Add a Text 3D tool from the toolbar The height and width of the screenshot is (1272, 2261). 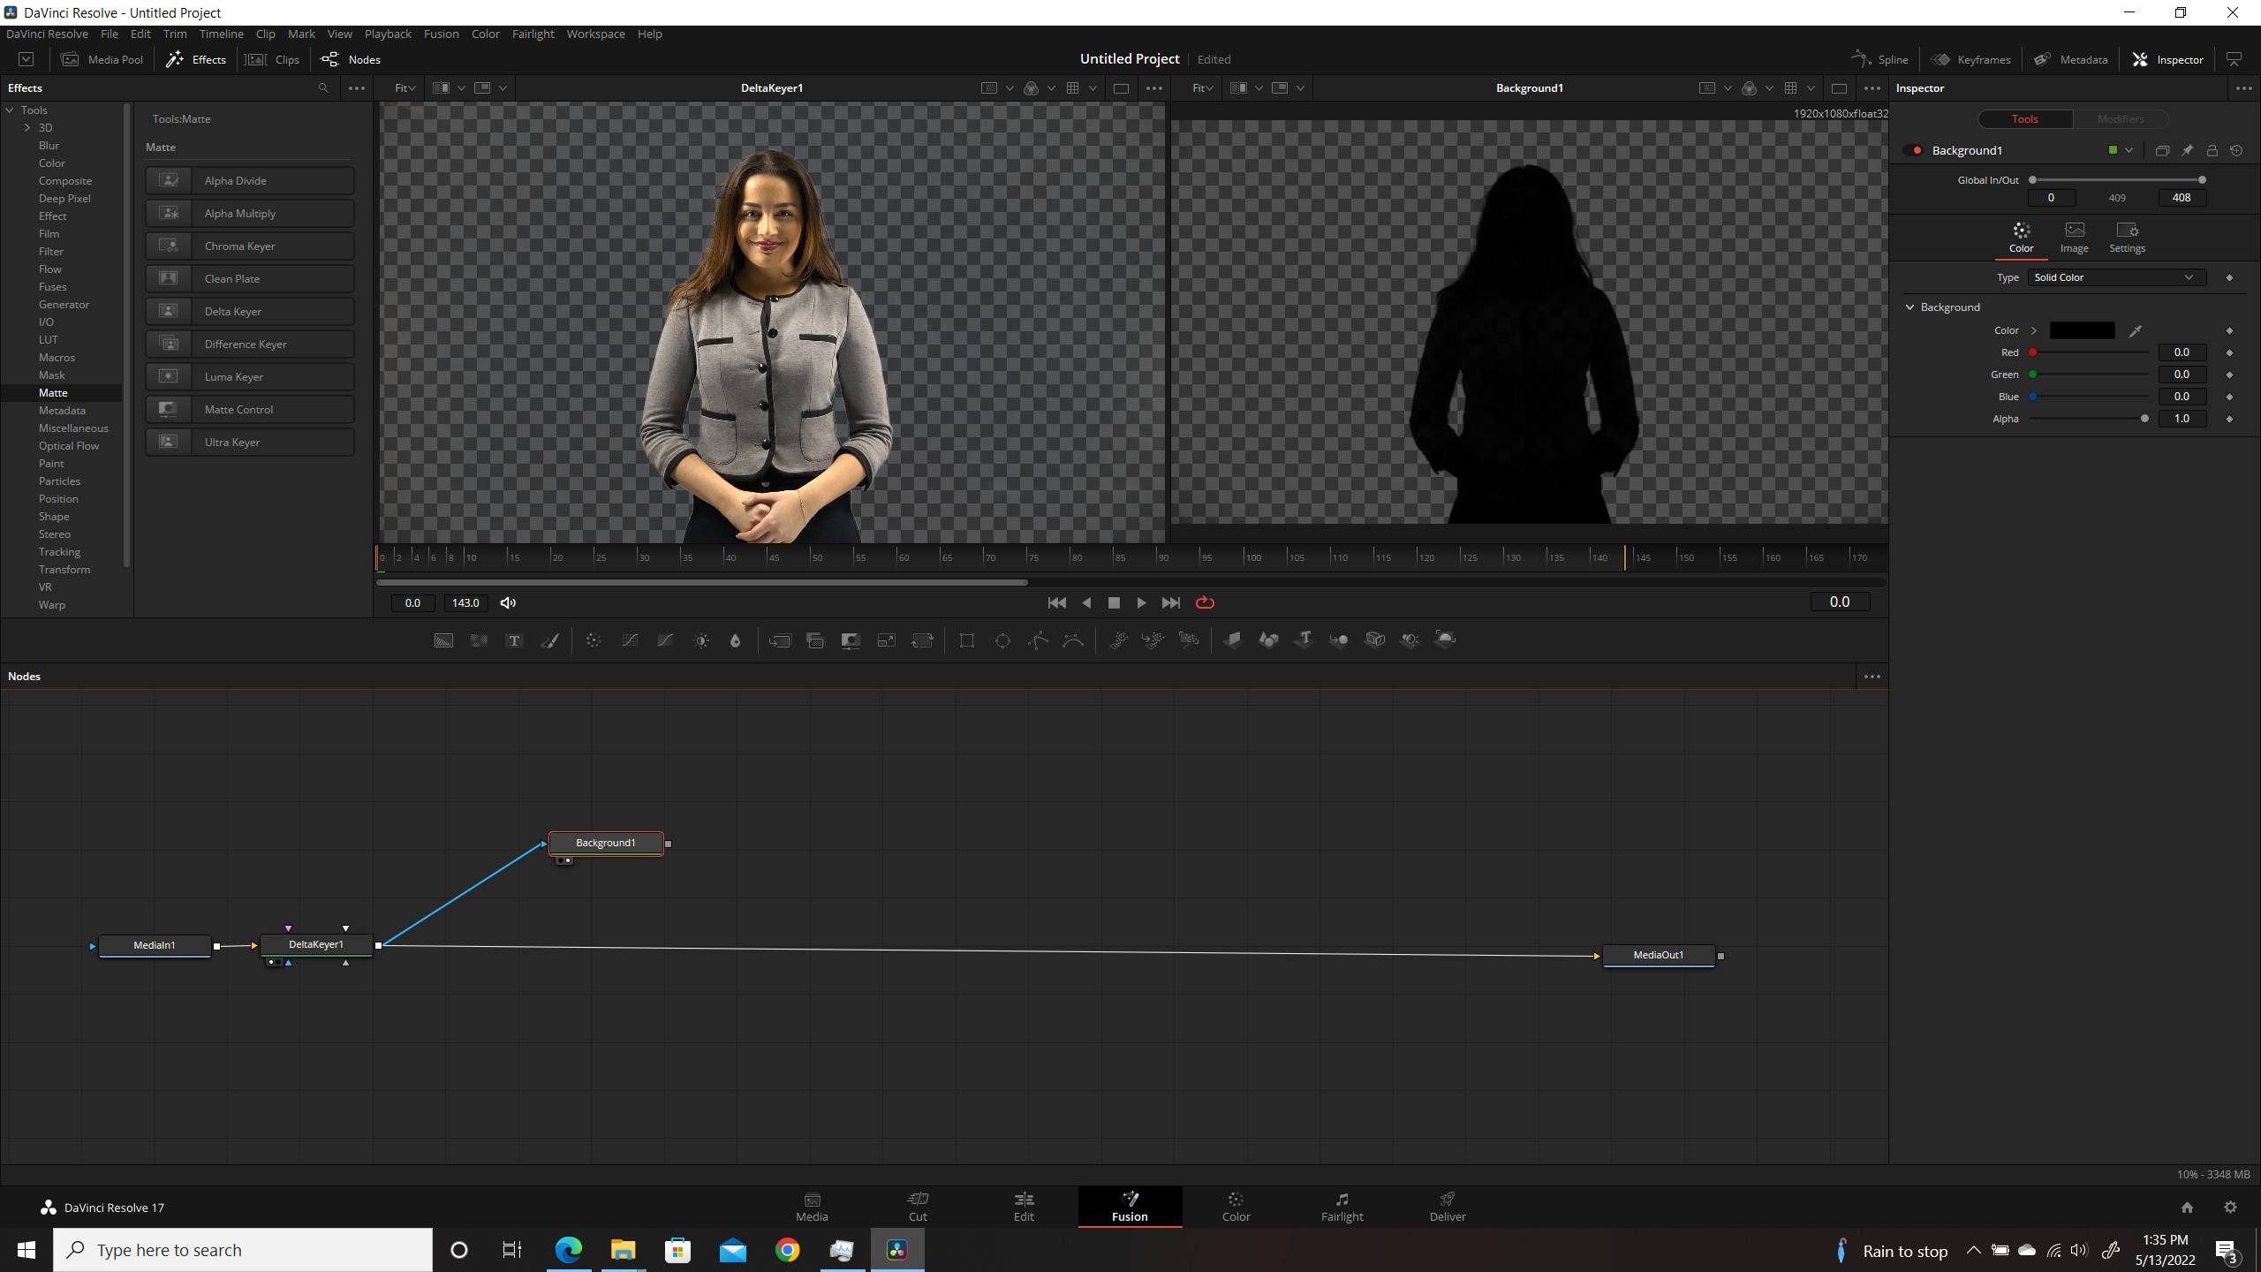pos(1304,640)
